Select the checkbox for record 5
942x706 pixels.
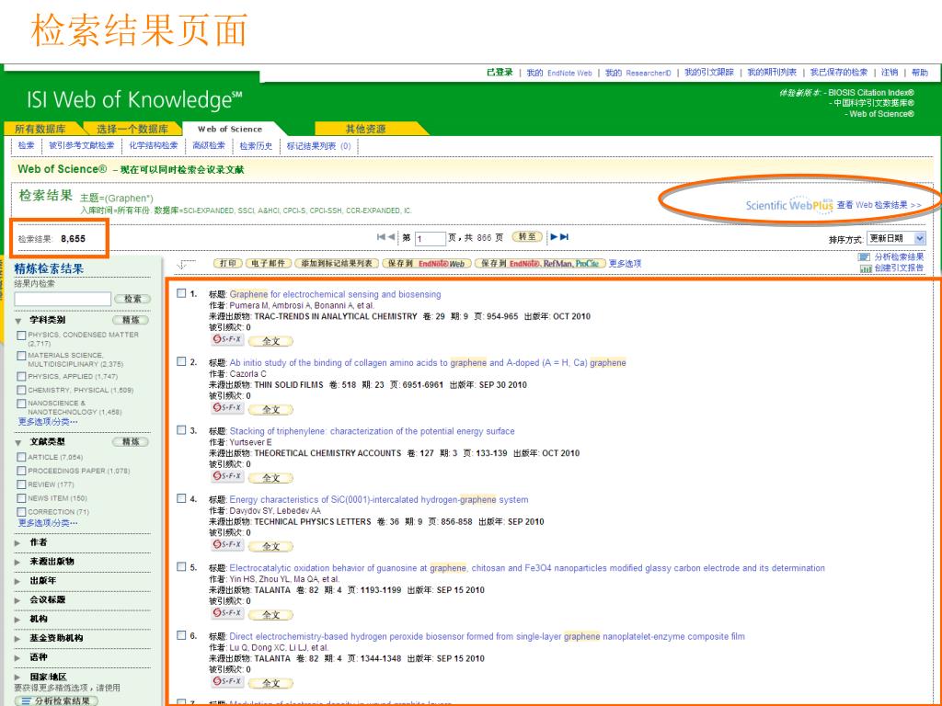(181, 567)
